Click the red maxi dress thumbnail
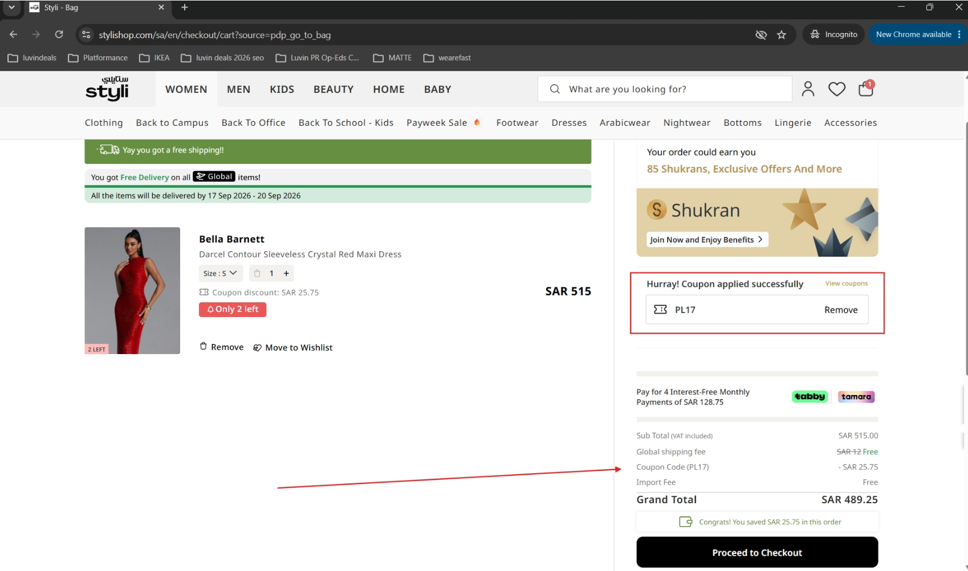 (x=132, y=290)
